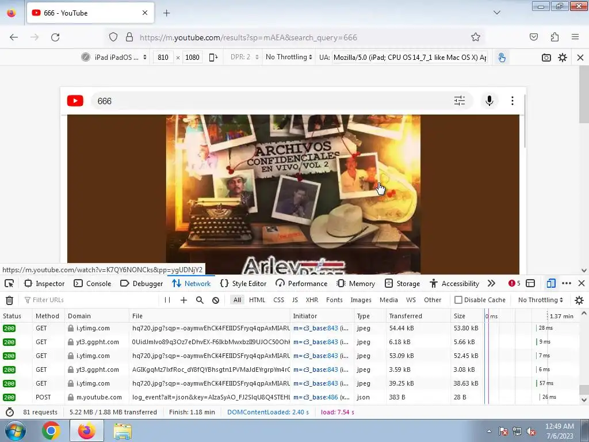Filter requests by Images

tap(361, 300)
